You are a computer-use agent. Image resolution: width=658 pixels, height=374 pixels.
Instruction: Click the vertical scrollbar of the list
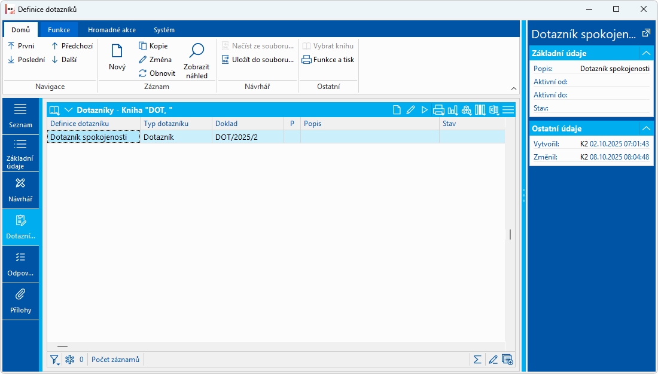point(510,234)
